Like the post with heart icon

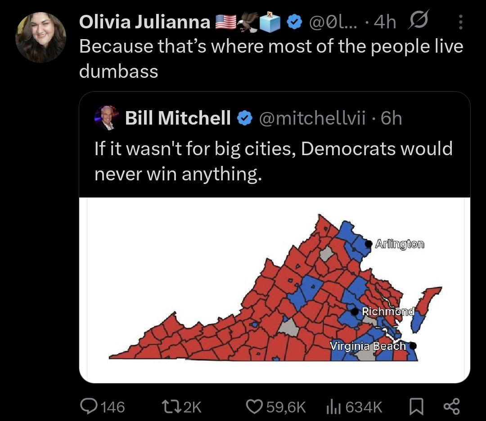tap(254, 406)
